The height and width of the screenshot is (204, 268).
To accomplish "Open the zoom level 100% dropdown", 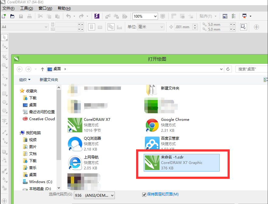I will pos(145,16).
